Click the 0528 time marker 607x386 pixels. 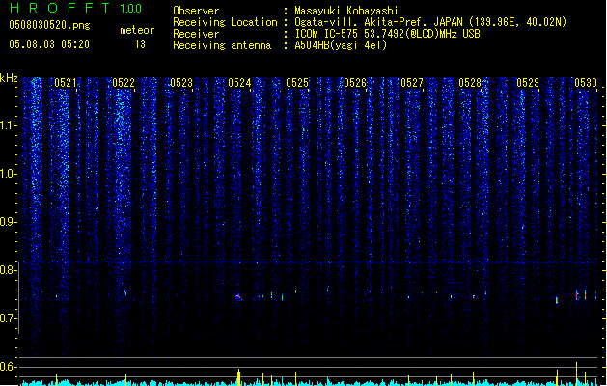click(x=470, y=83)
